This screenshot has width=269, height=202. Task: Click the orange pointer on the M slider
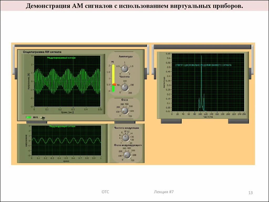click(x=114, y=84)
